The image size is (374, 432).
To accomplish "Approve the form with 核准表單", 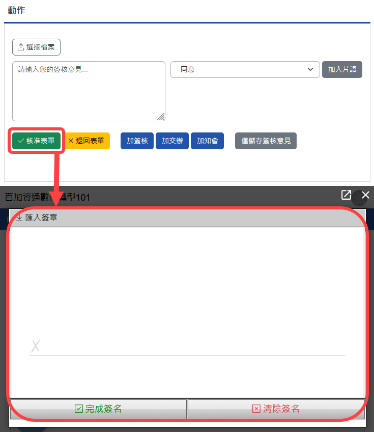I will click(36, 141).
